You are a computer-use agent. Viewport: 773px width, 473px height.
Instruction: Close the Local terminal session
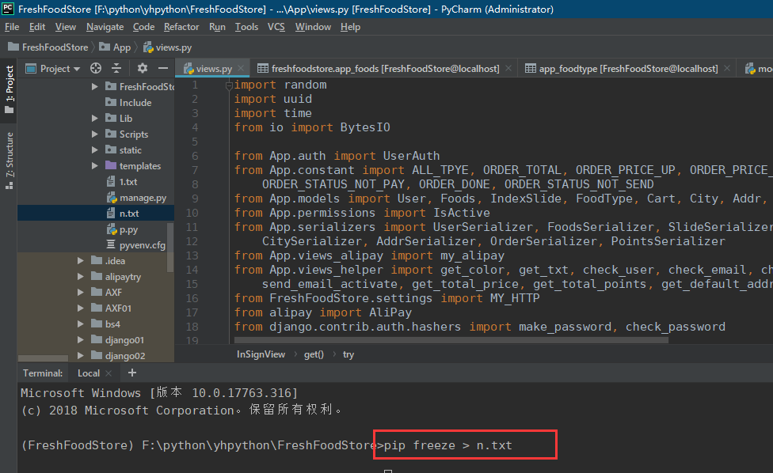click(x=109, y=373)
